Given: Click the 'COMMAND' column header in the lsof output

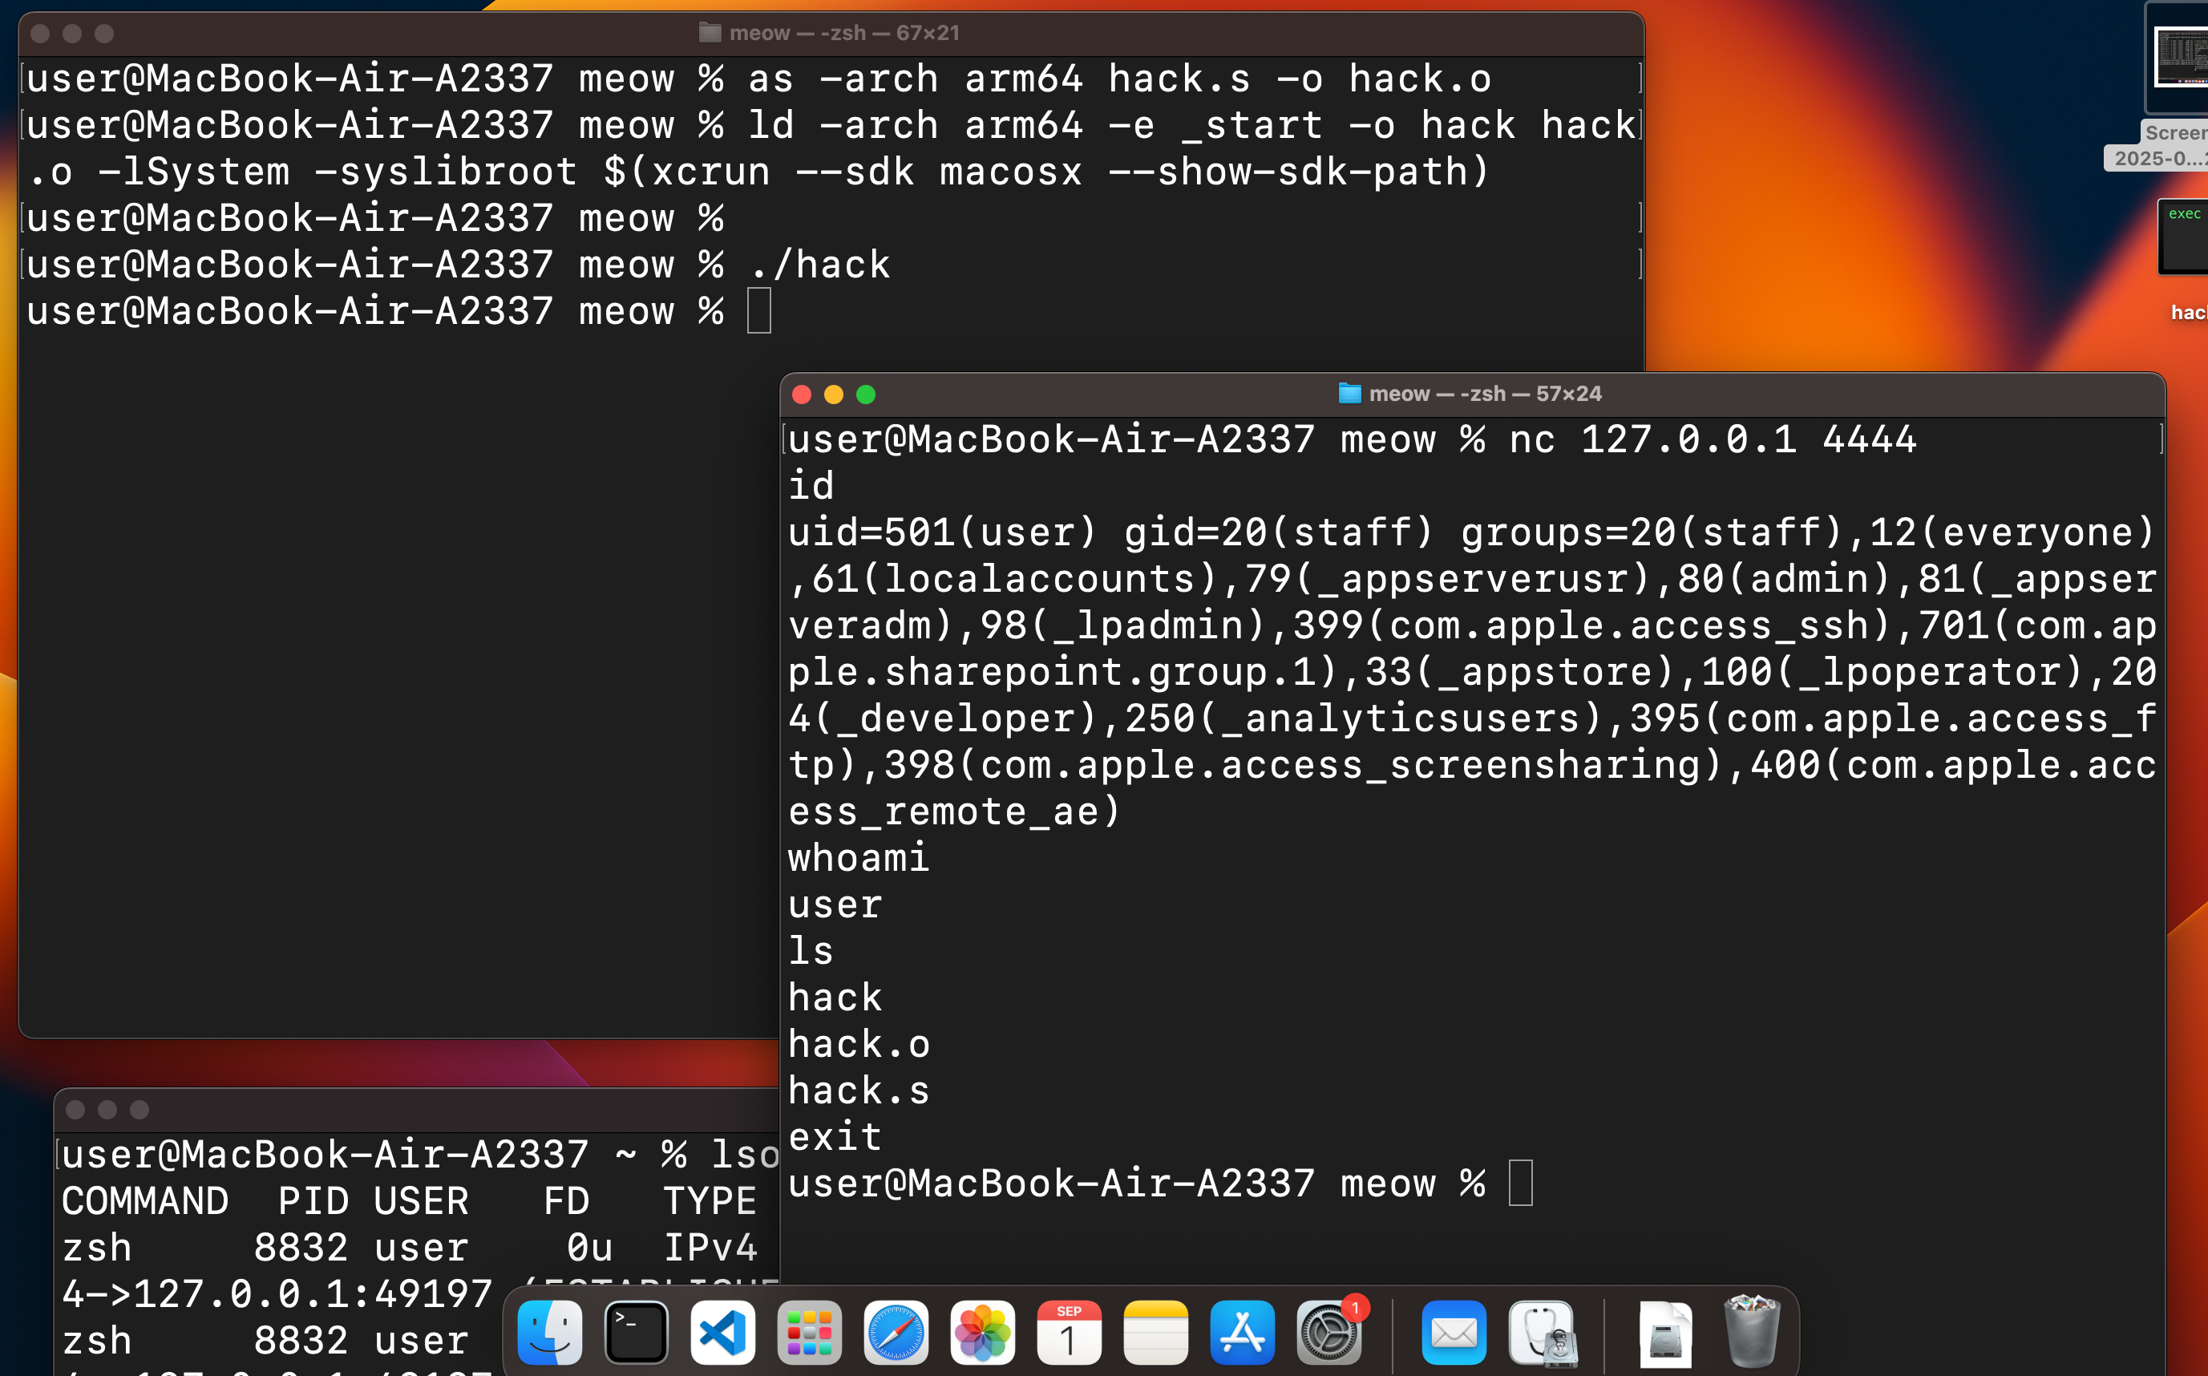Looking at the screenshot, I should pos(146,1201).
